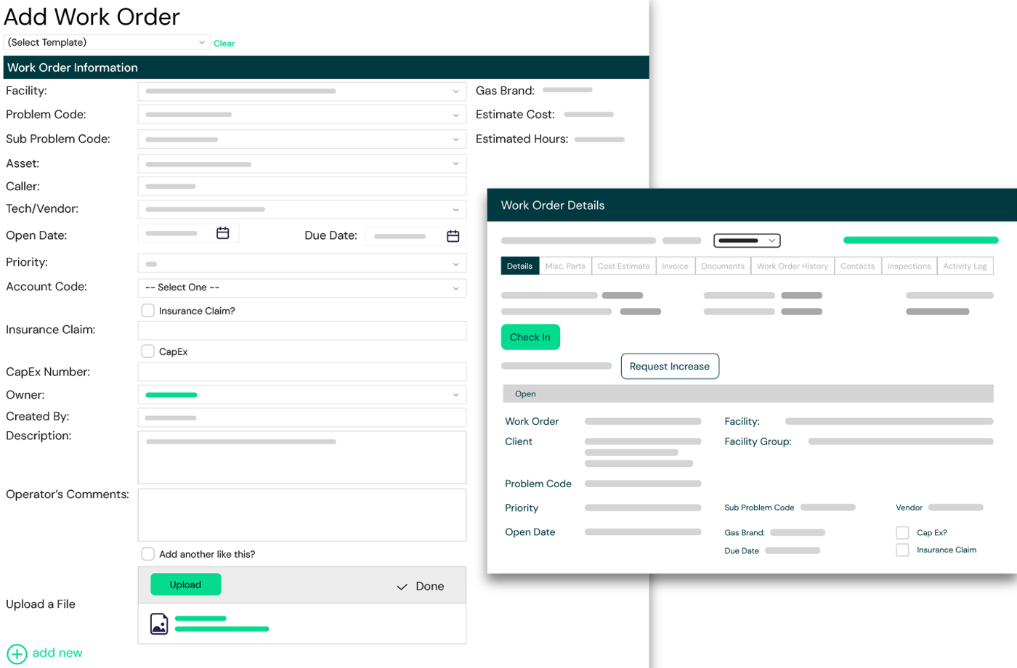Click the Estimate Cost value field

pos(589,115)
